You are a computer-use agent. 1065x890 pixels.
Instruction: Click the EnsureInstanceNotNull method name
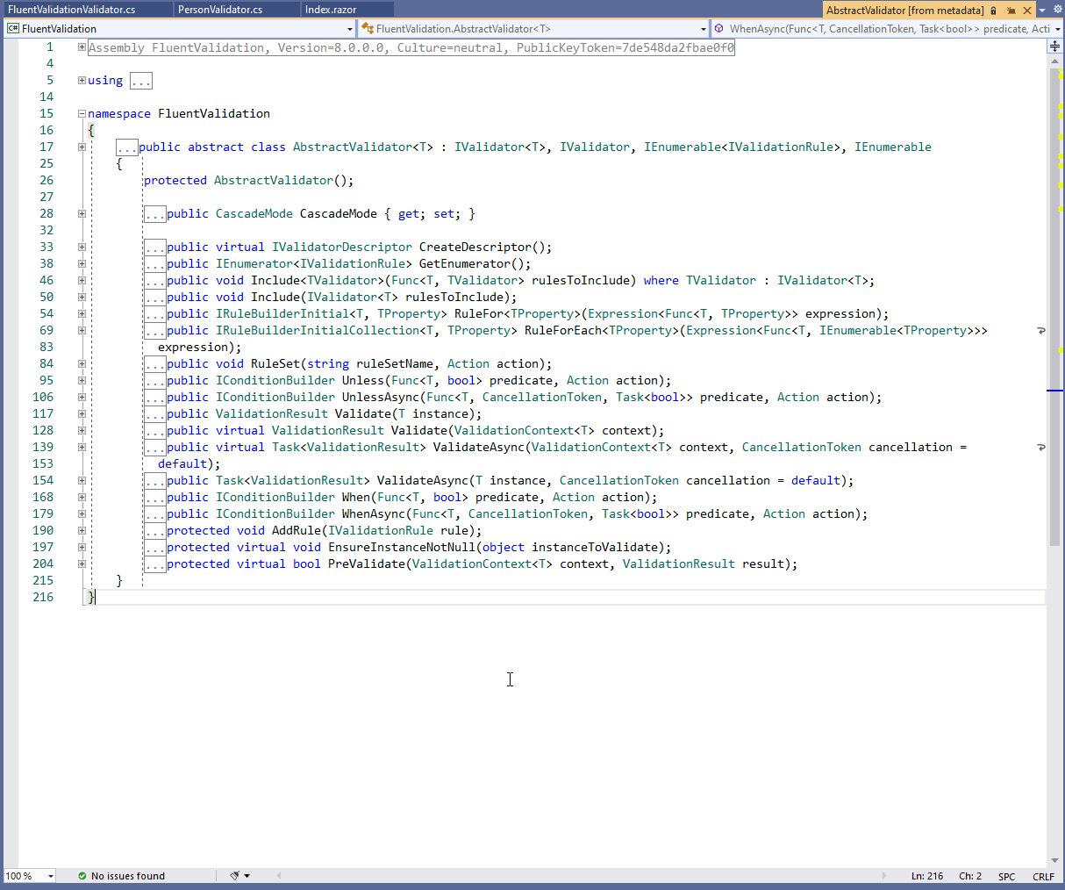coord(402,548)
